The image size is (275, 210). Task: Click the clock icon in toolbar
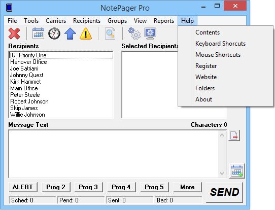click(x=54, y=33)
